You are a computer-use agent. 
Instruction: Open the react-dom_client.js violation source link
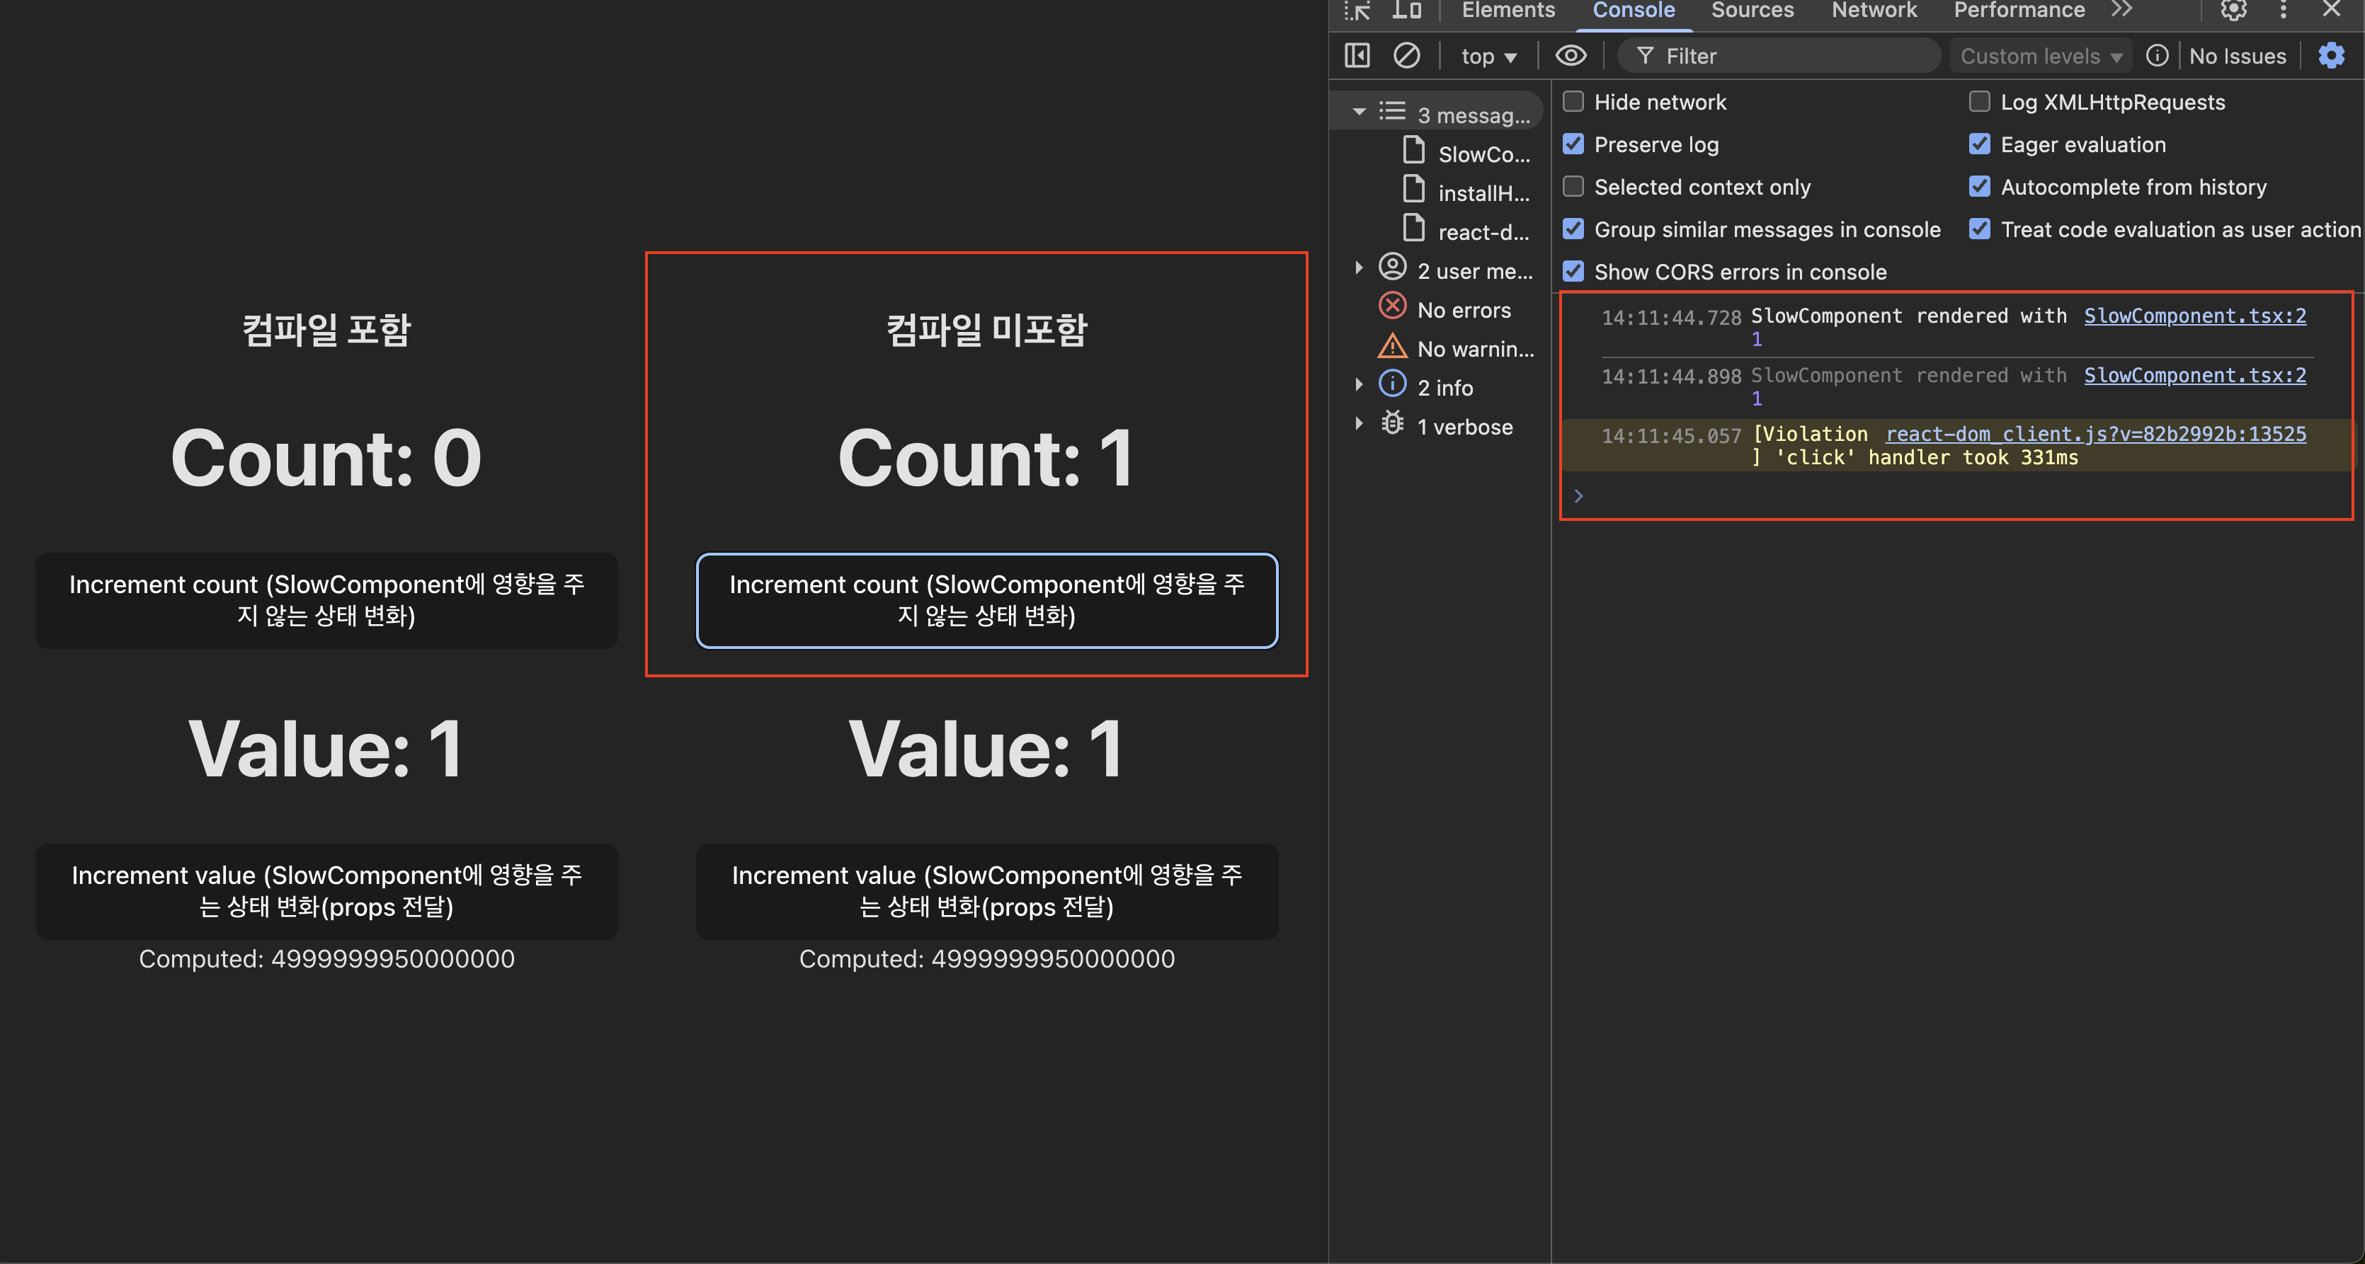click(x=2095, y=434)
